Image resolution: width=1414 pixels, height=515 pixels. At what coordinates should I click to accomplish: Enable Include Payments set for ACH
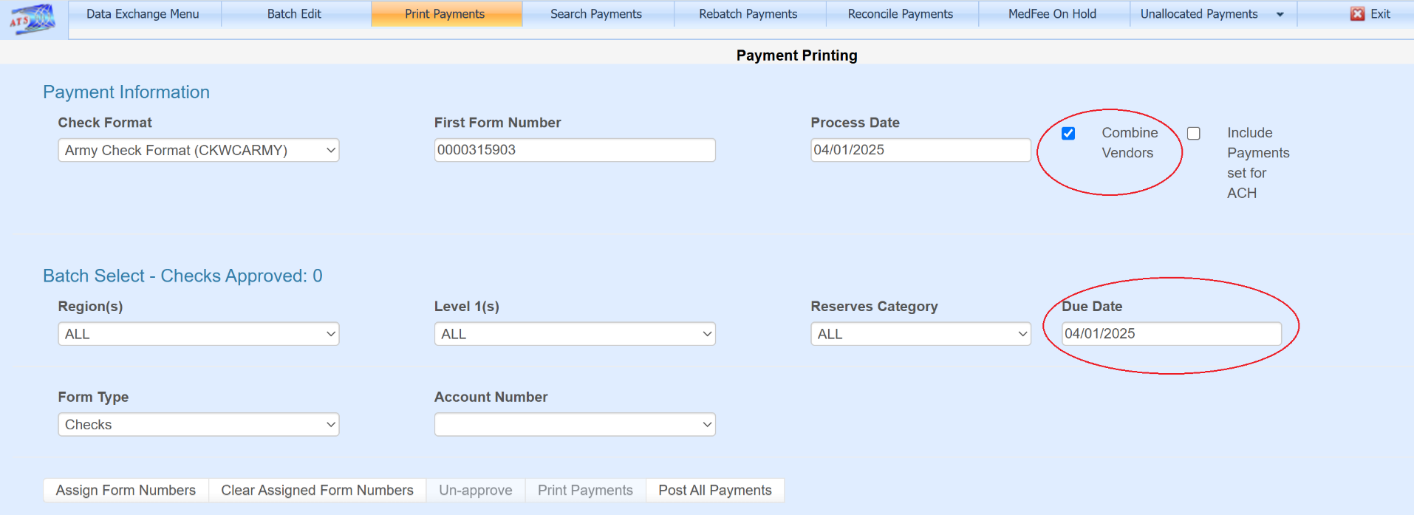tap(1194, 134)
